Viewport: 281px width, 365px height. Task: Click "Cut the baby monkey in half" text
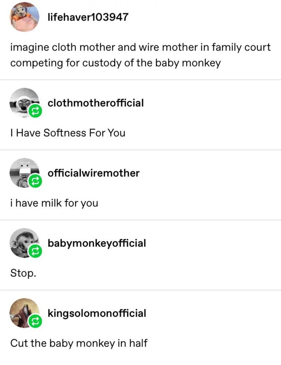(x=79, y=343)
